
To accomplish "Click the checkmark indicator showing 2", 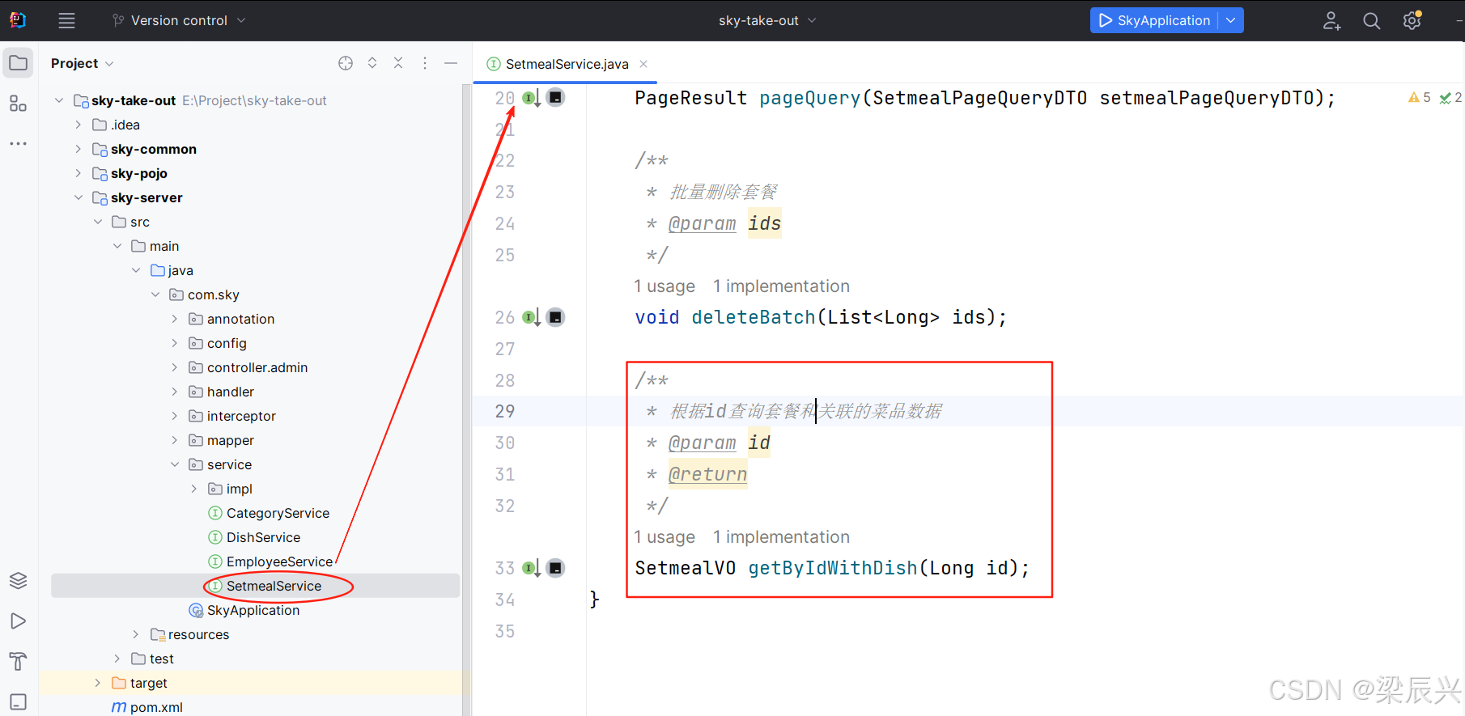I will click(x=1450, y=98).
